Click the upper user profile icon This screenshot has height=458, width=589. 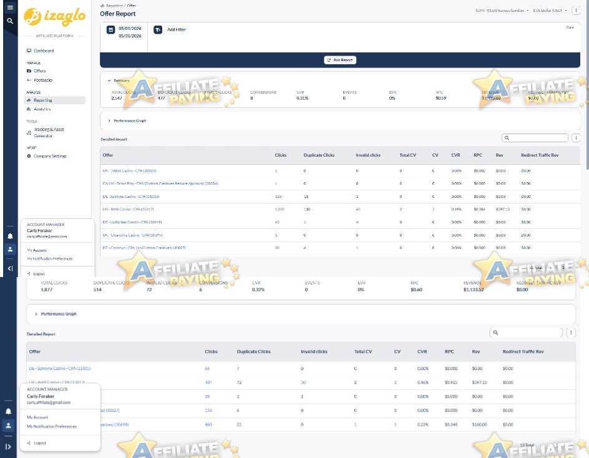[x=10, y=249]
